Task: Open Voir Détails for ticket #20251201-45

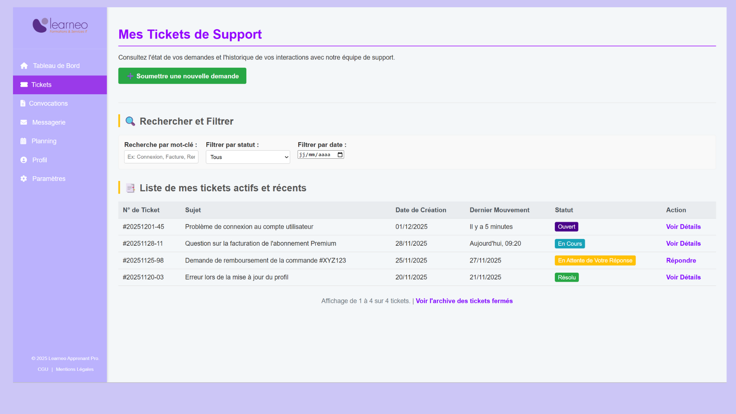Action: (x=683, y=227)
